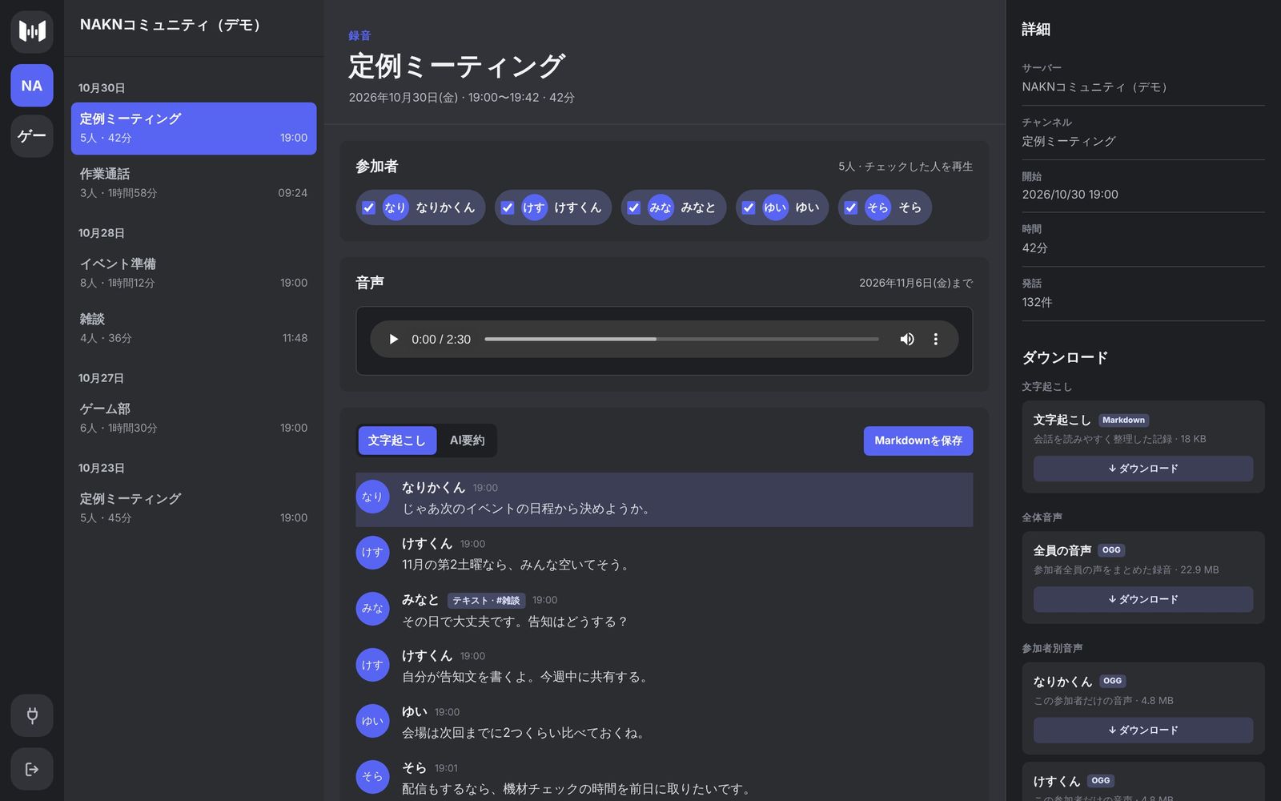Click the Markdownを保存 button

point(918,441)
